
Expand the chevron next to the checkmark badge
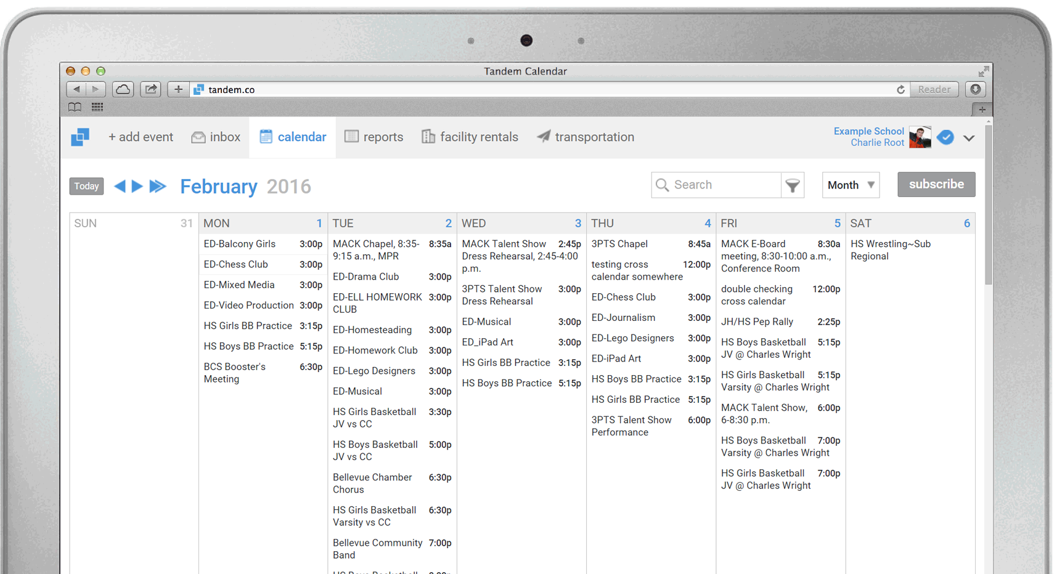[x=969, y=139]
